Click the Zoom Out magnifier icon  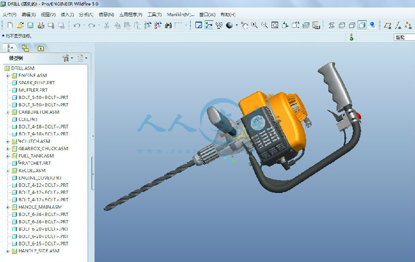pos(265,25)
